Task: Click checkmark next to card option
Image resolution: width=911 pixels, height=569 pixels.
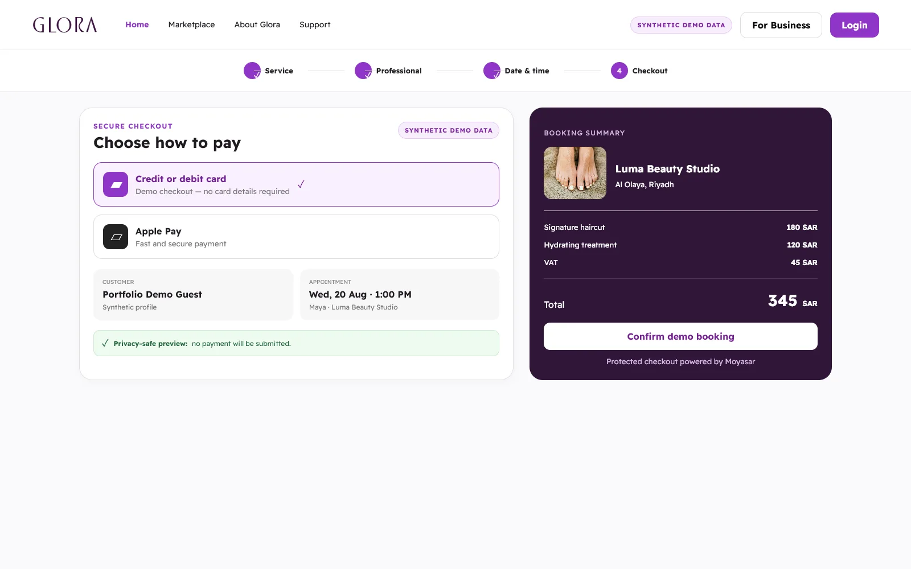Action: pos(301,184)
